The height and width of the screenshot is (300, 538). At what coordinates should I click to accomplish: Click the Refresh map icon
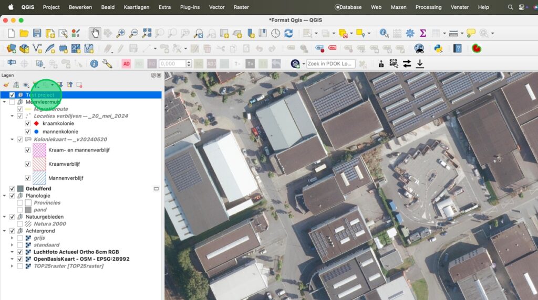[288, 33]
